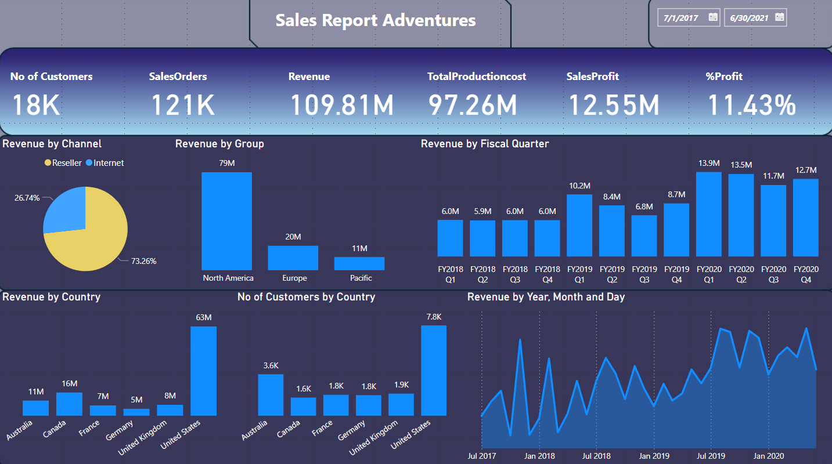Select the TotalProductioncost KPI card
This screenshot has height=464, width=832.
476,93
